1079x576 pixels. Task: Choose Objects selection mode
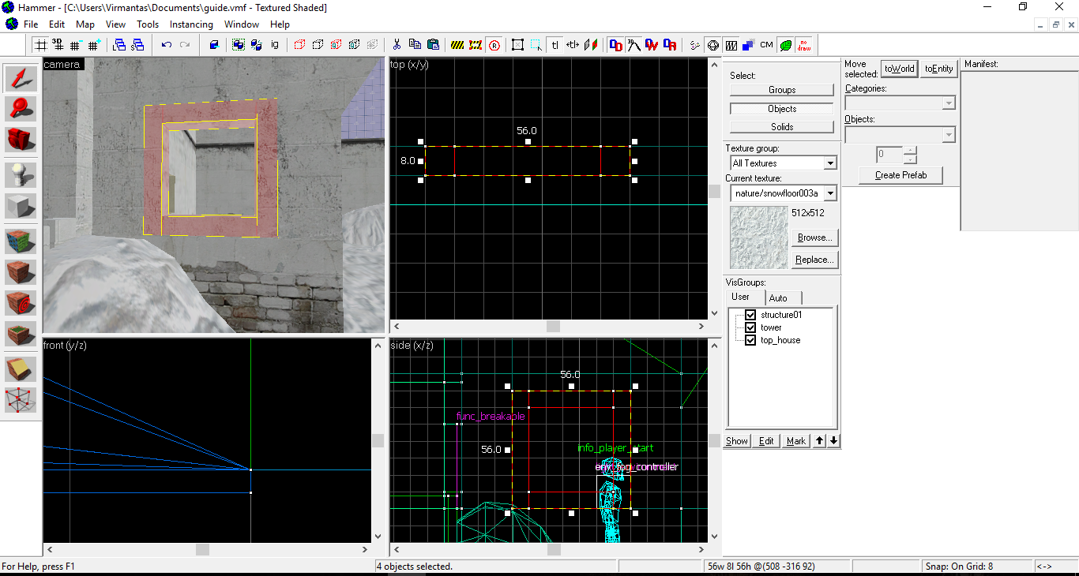(782, 109)
